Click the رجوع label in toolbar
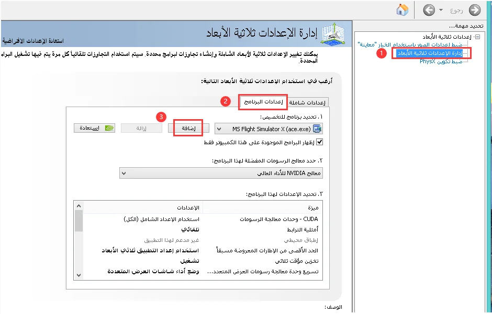The width and height of the screenshot is (492, 314). [x=456, y=10]
